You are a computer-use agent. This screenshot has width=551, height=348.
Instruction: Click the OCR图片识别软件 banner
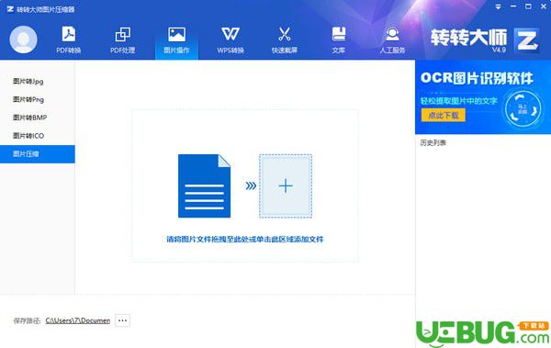(483, 97)
